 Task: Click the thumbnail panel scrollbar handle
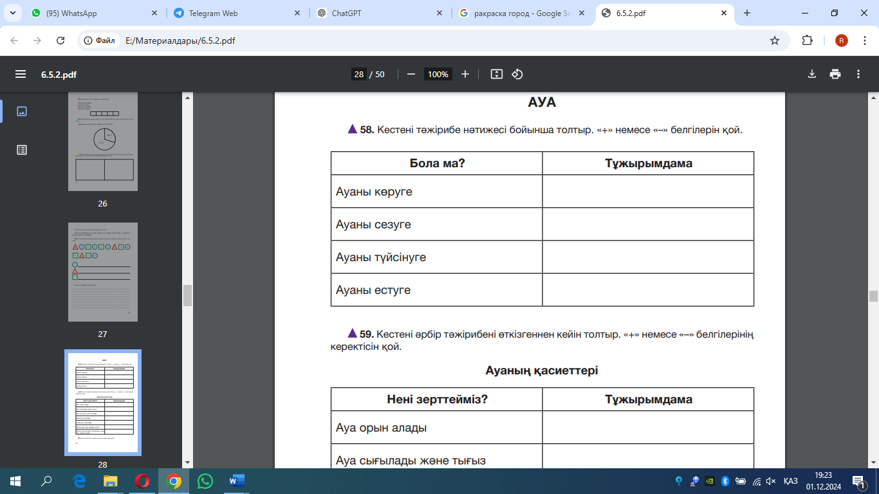click(188, 296)
